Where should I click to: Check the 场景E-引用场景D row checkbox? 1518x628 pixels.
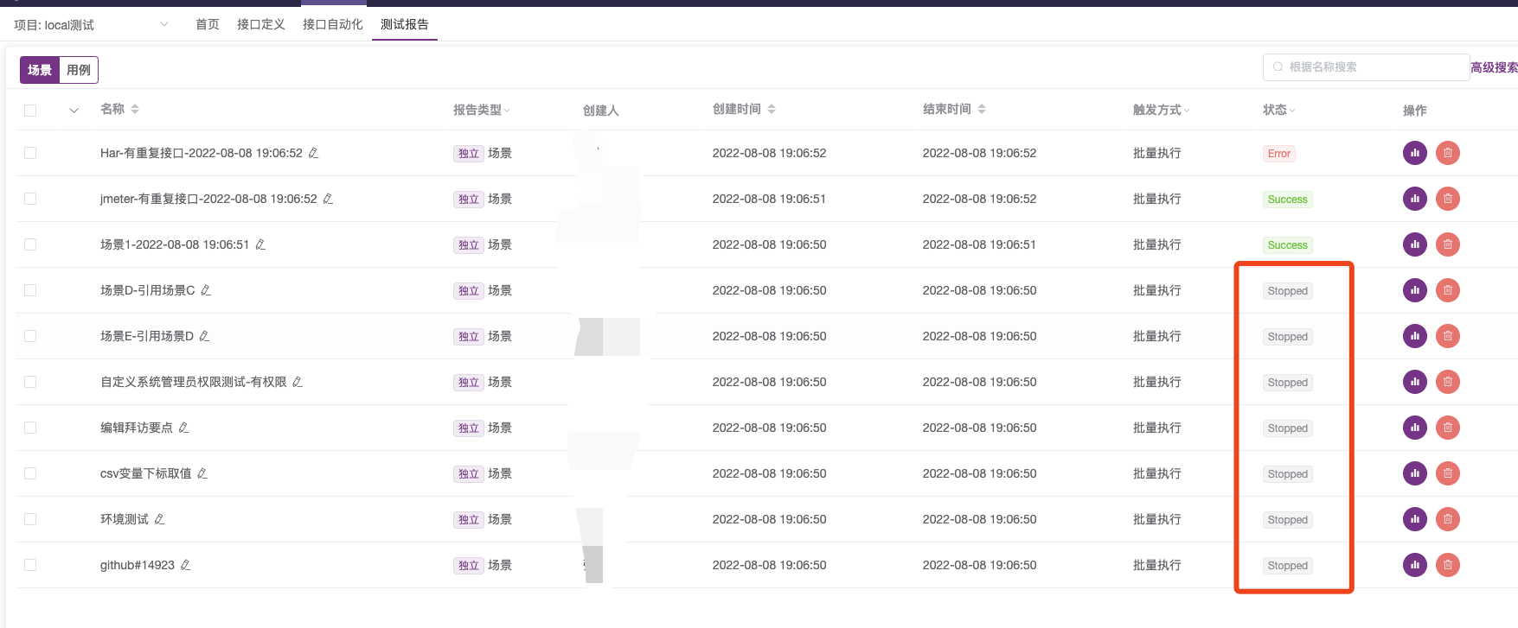(30, 336)
